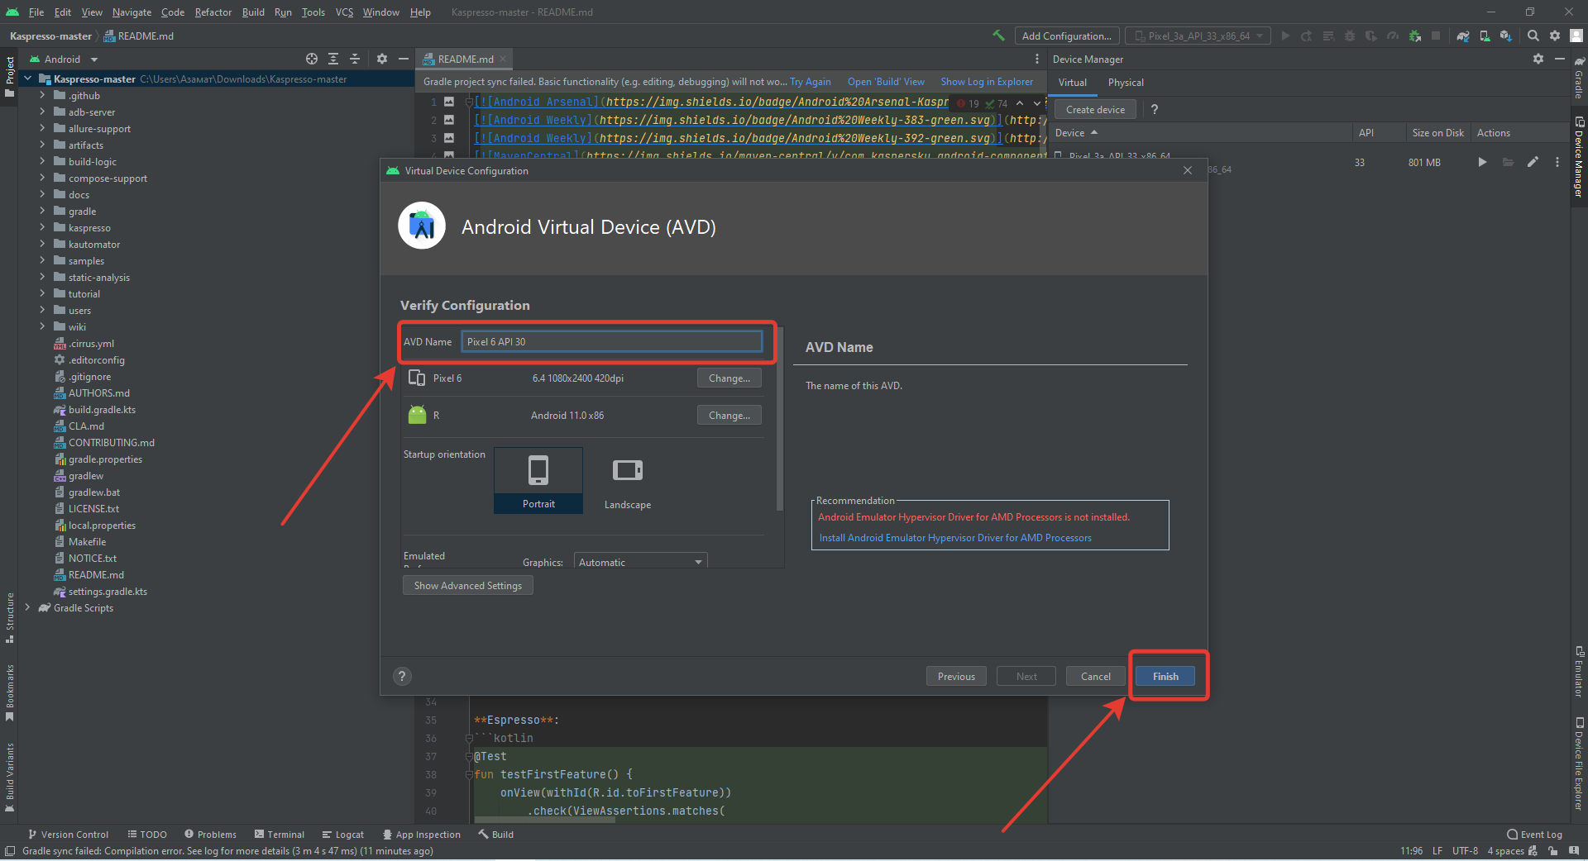Click Change button for Android 11.0 image
The height and width of the screenshot is (861, 1588).
(x=729, y=415)
